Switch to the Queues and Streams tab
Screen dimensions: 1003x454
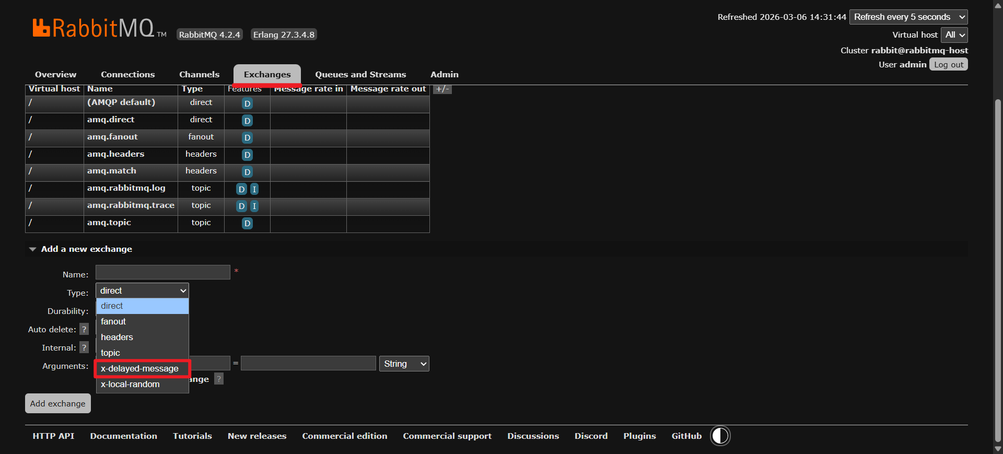coord(360,75)
